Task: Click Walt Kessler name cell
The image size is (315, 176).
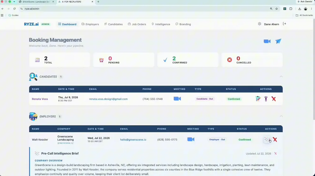Action: pos(40,140)
